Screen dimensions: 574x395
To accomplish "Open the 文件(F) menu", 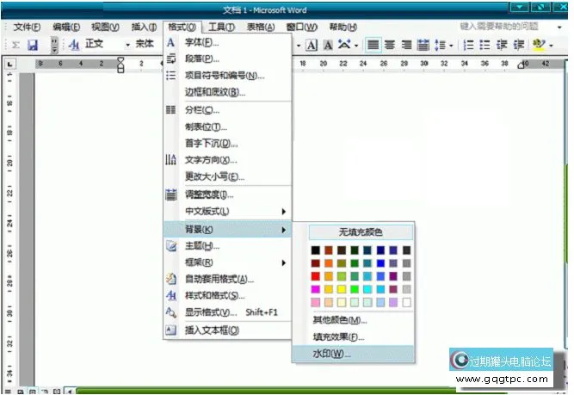I will pos(27,27).
